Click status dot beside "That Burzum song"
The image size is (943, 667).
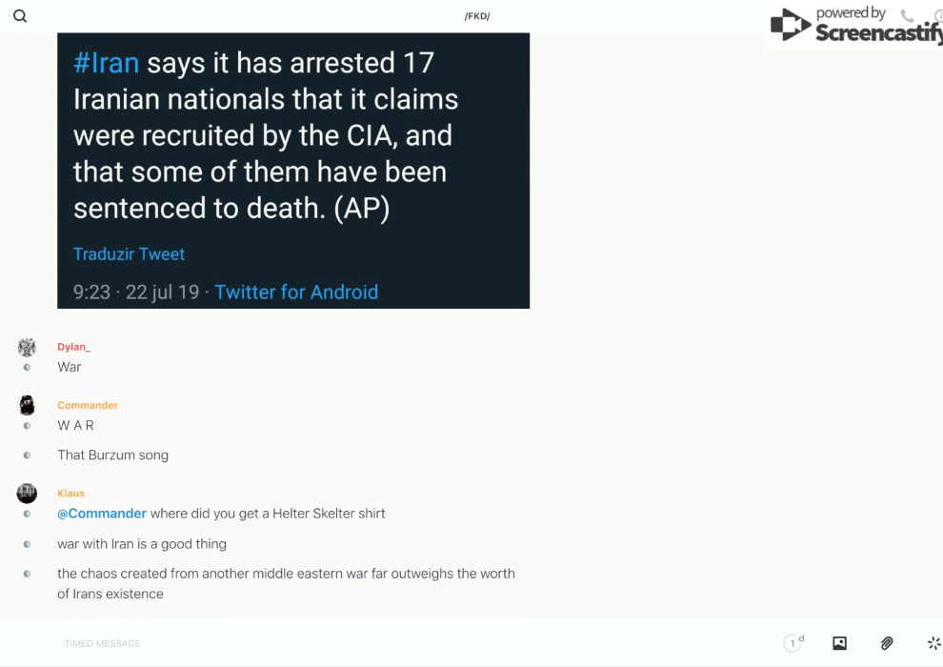[27, 455]
